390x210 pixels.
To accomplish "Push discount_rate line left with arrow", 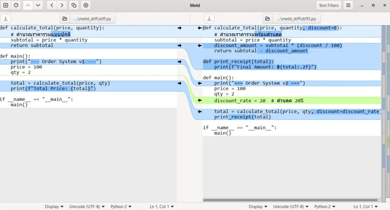I will [x=199, y=100].
